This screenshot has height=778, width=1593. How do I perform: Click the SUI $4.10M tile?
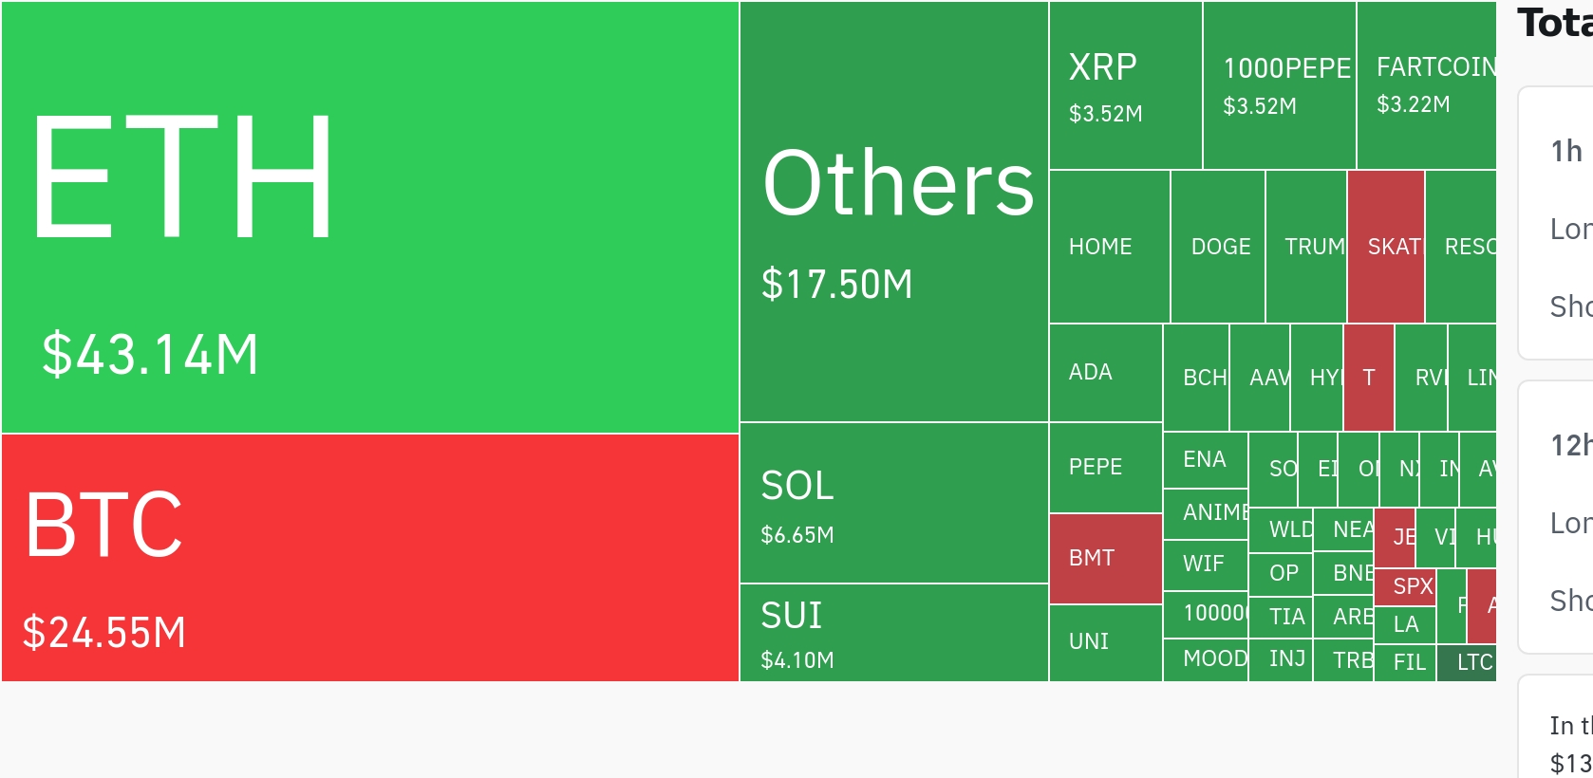click(894, 633)
